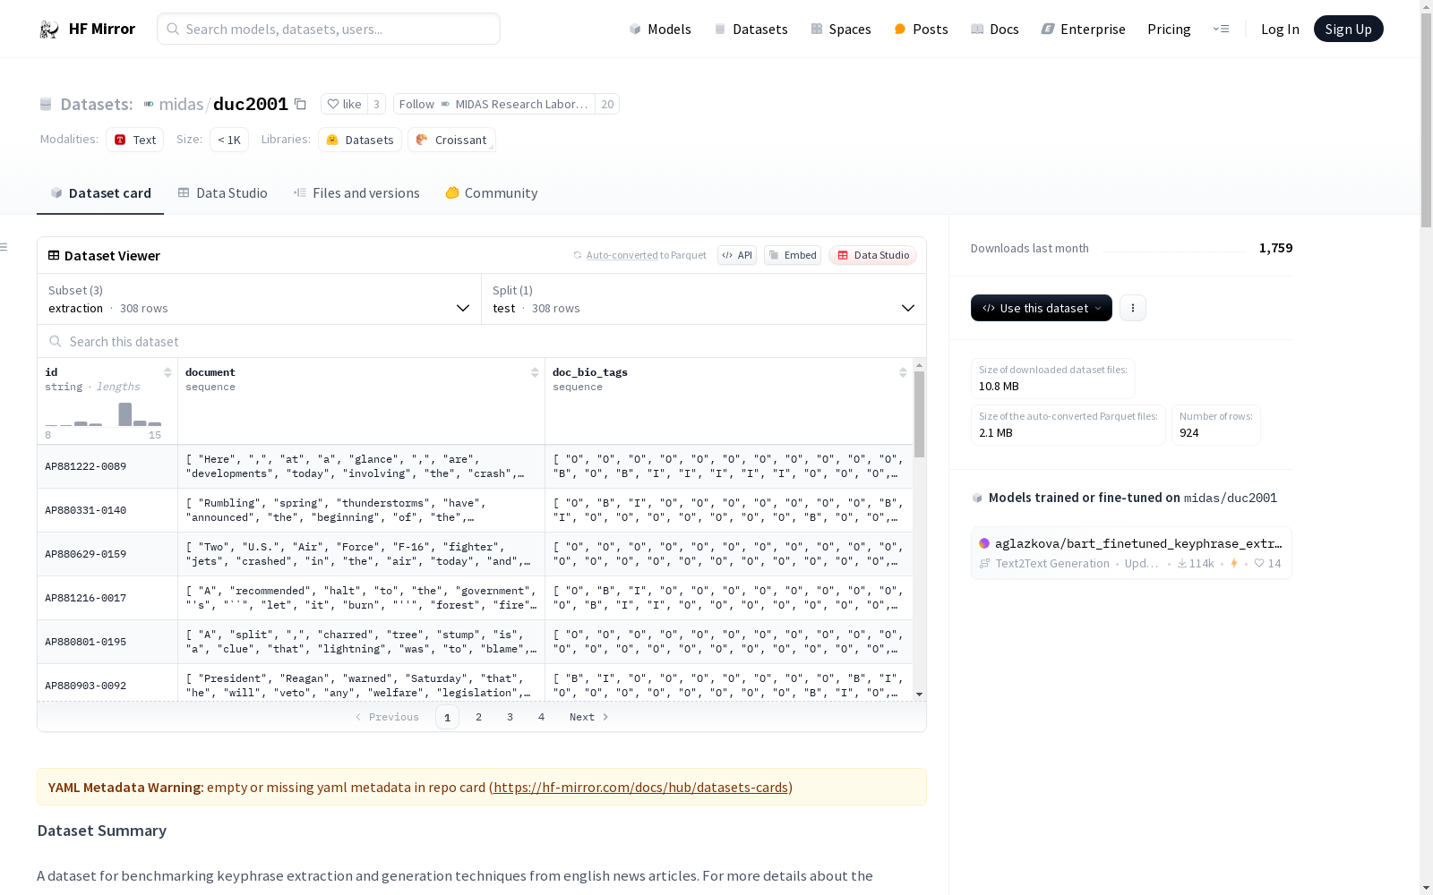Open the datasets-cards documentation link
Screen dimensions: 1433x895
coord(640,788)
